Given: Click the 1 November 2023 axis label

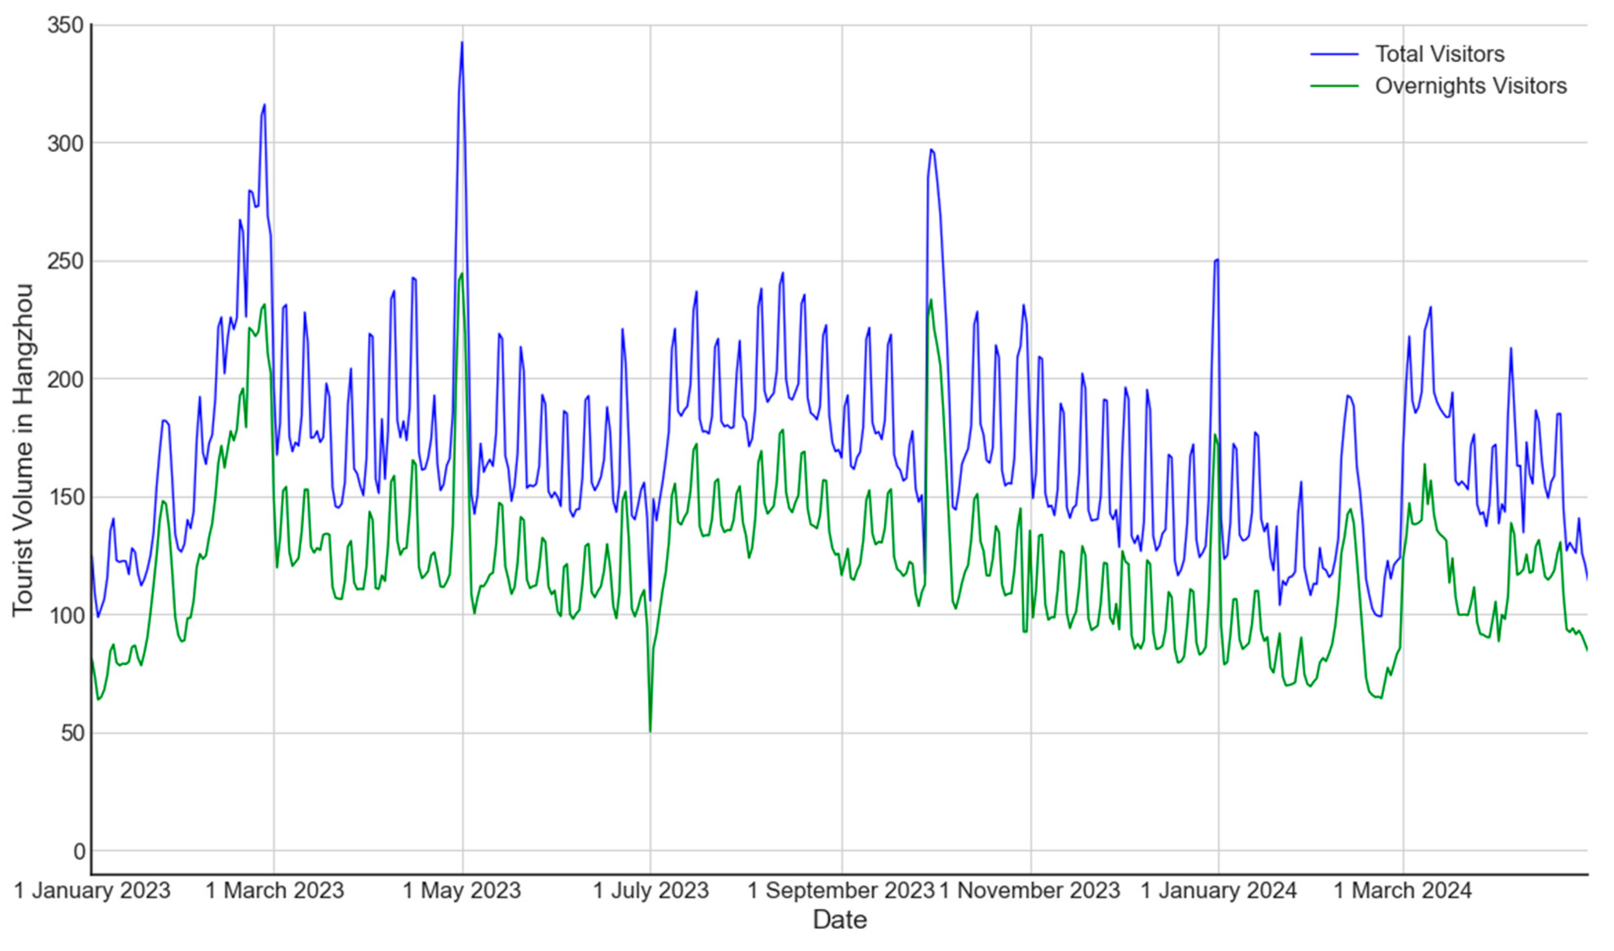Looking at the screenshot, I should (1030, 891).
